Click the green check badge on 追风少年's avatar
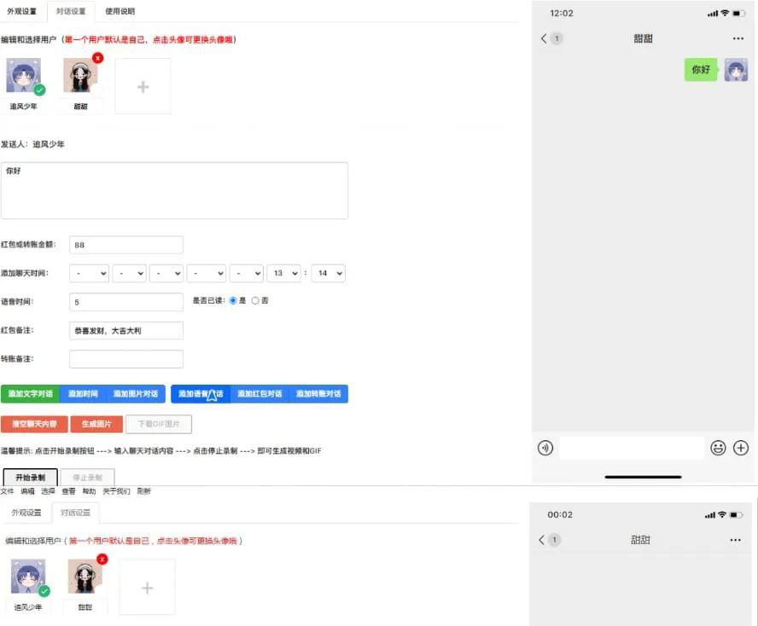This screenshot has height=626, width=758. click(38, 90)
